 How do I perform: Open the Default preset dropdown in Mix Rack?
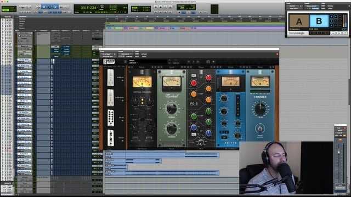[x=133, y=63]
